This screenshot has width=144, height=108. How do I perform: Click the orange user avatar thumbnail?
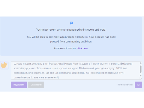pos(4,65)
